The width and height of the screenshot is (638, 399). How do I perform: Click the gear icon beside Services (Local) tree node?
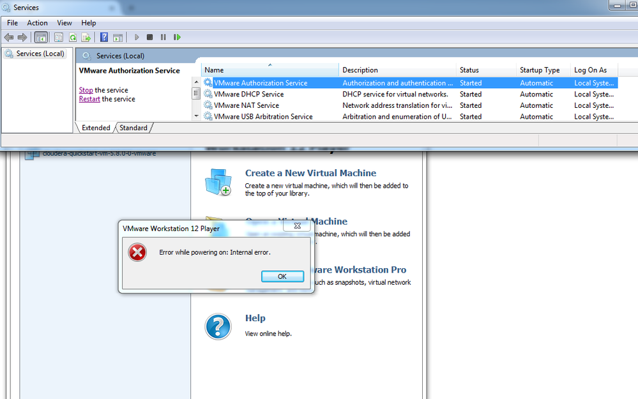pyautogui.click(x=8, y=54)
